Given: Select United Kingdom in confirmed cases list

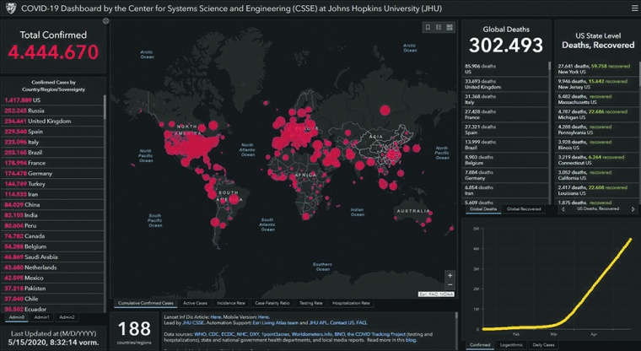Looking at the screenshot, I should [x=52, y=121].
